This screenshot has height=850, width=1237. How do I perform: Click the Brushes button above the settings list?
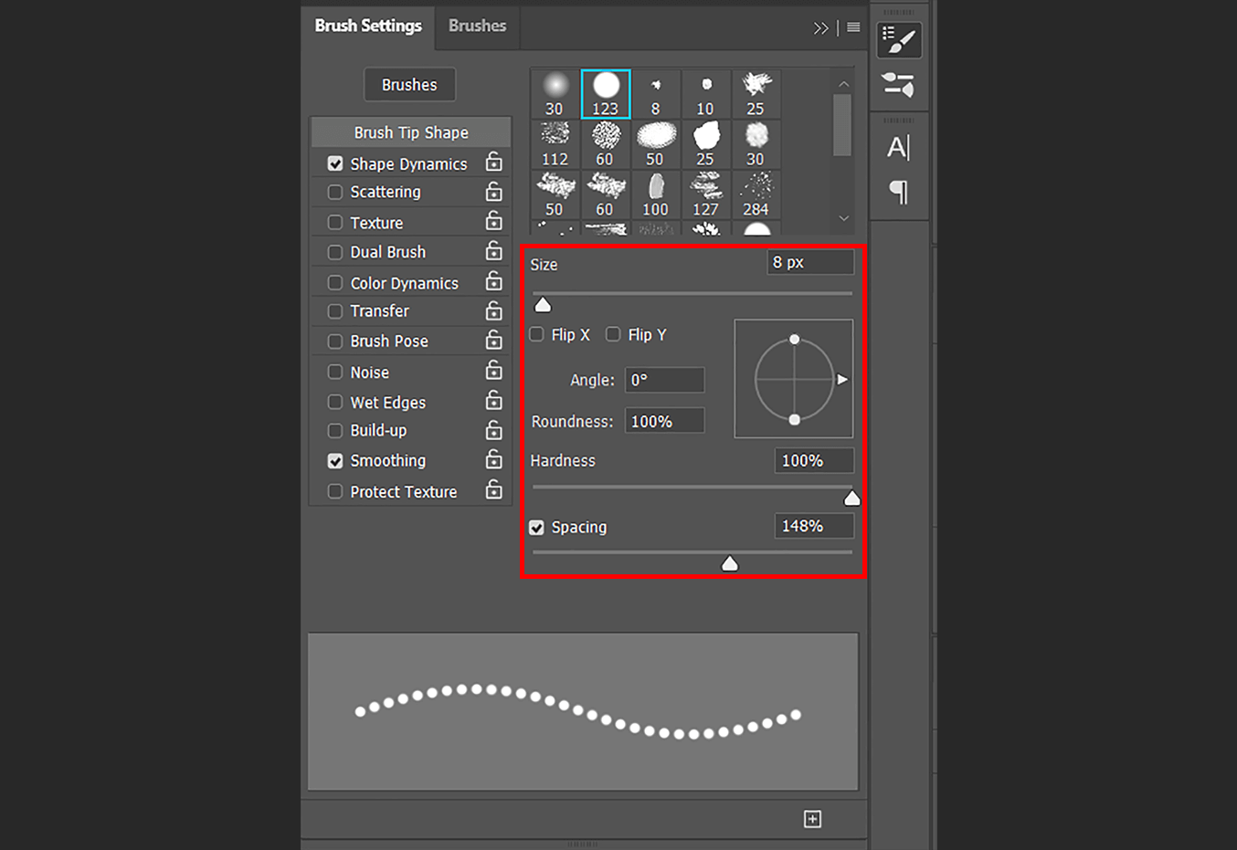click(x=409, y=84)
